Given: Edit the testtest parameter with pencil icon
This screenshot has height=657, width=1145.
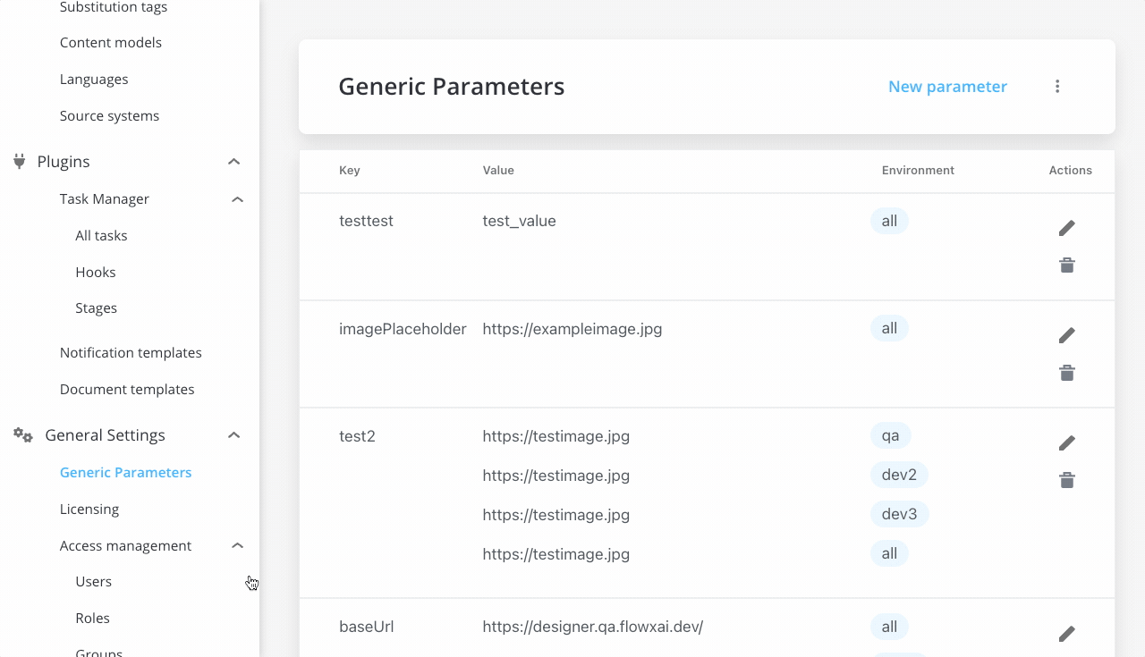Looking at the screenshot, I should 1066,228.
